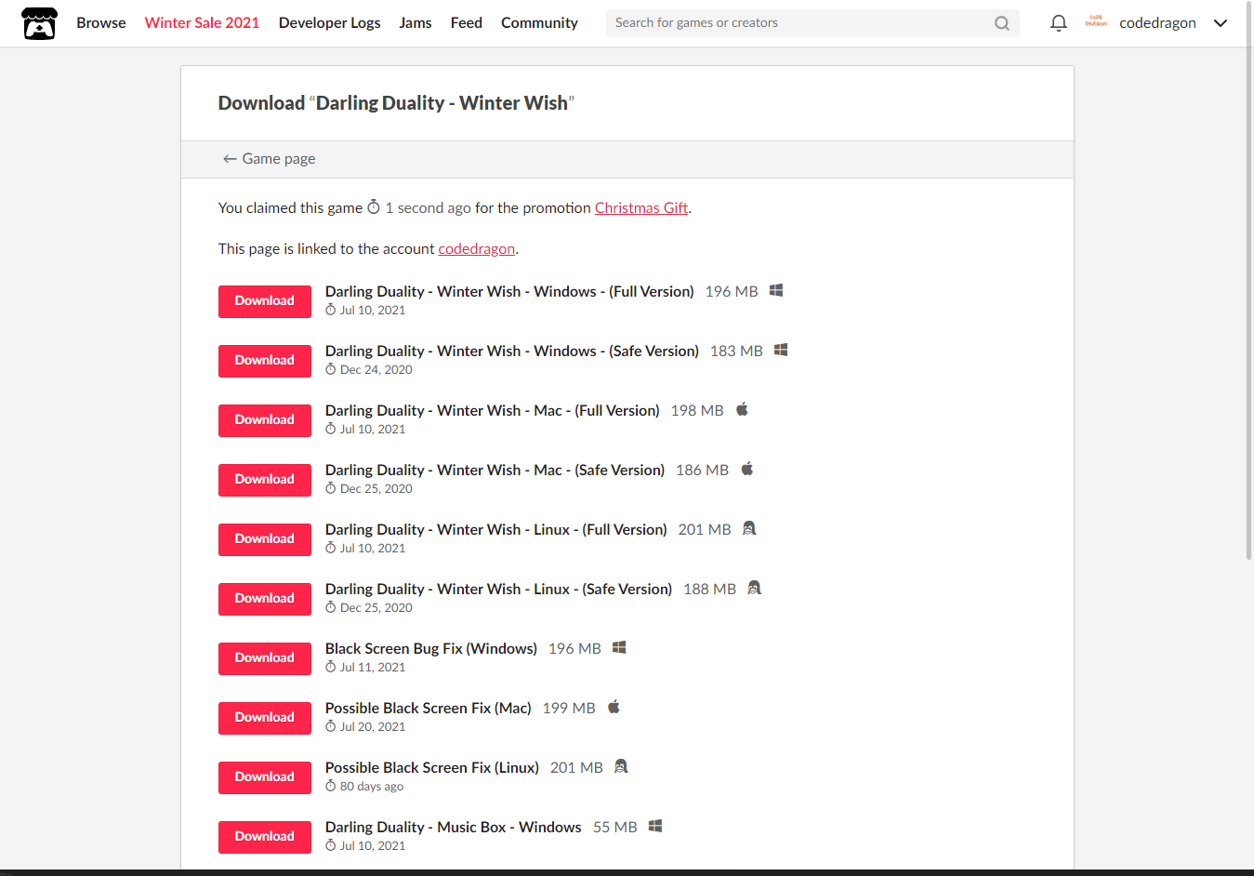
Task: Go back to the Game page
Action: coord(269,159)
